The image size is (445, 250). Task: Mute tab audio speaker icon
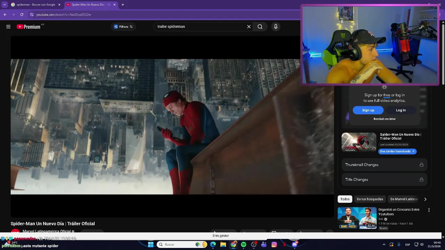[109, 5]
